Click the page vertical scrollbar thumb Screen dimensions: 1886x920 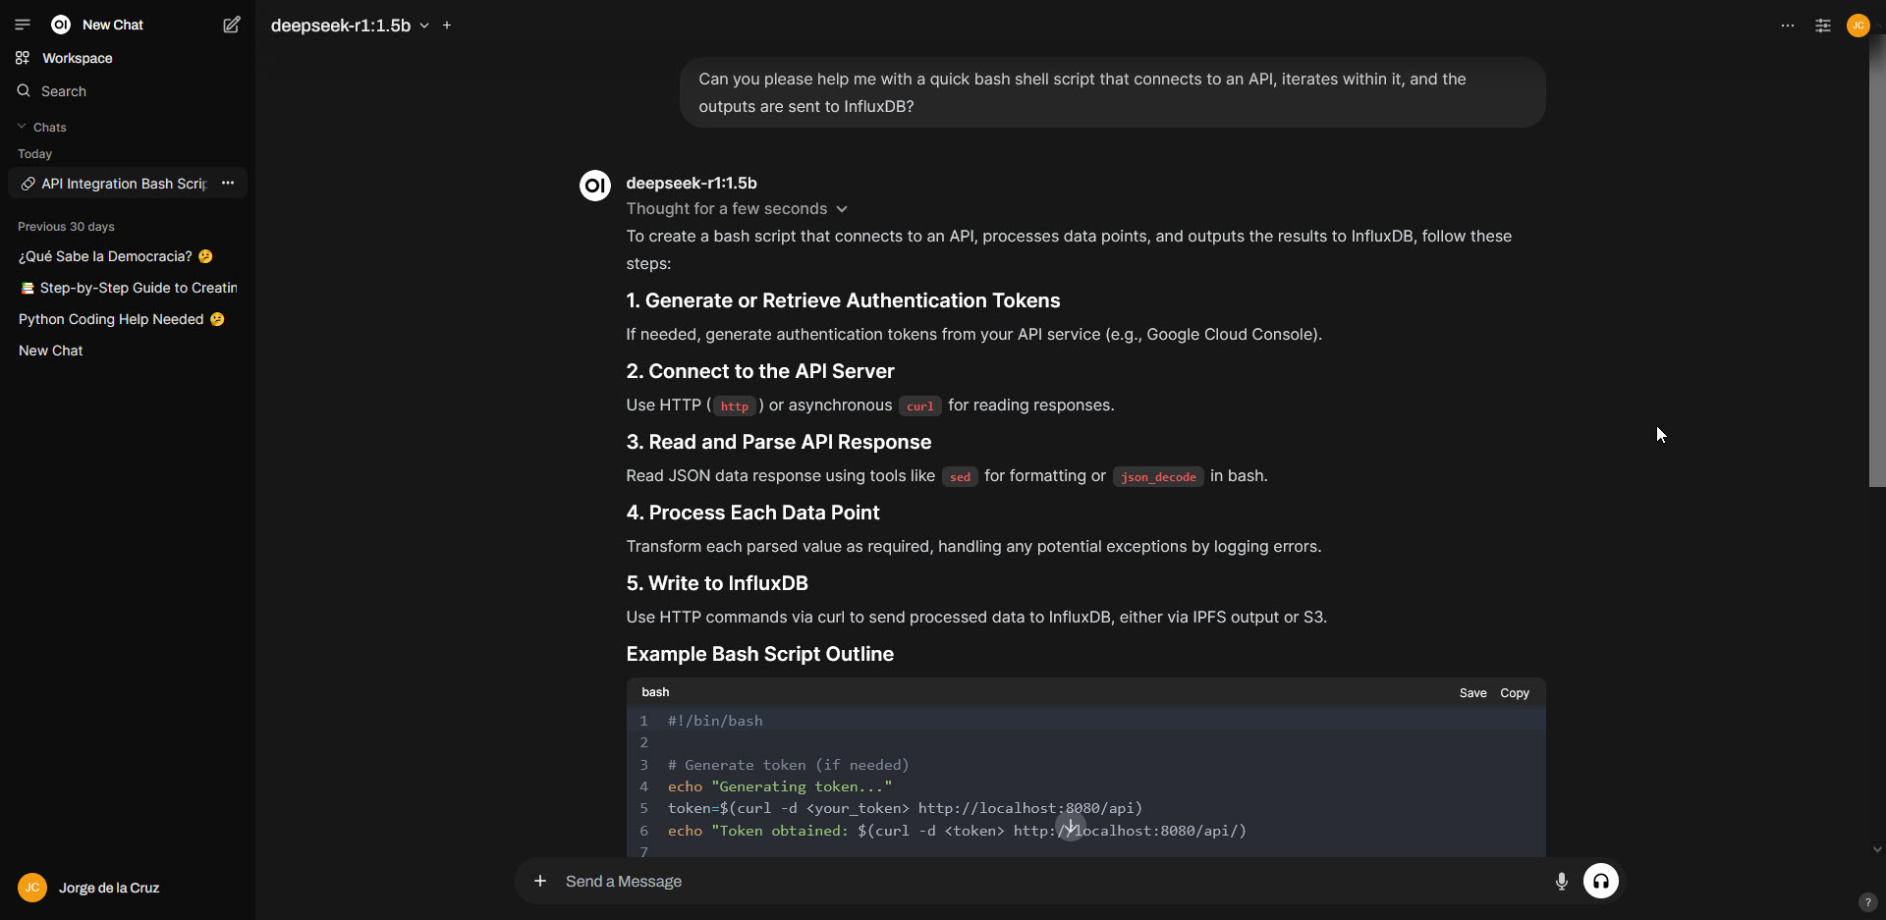tap(1877, 261)
